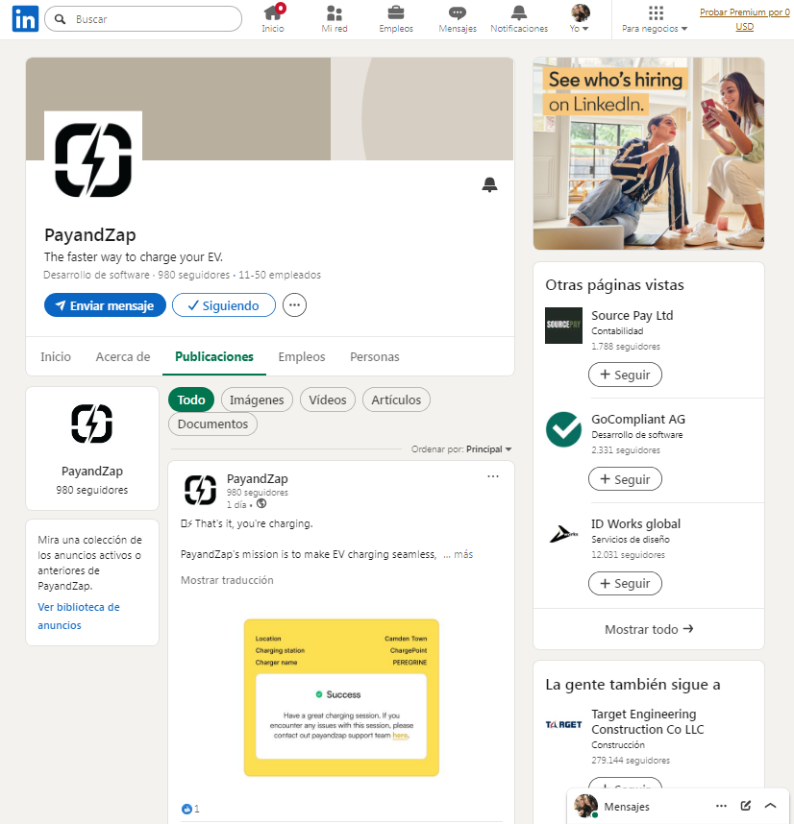Click the Mensajes label in chat bar
The width and height of the screenshot is (794, 824).
tap(627, 807)
